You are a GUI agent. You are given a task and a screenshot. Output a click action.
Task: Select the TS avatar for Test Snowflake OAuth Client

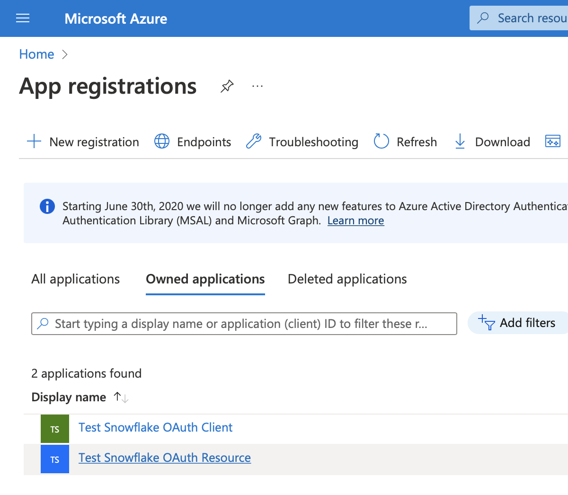click(54, 428)
